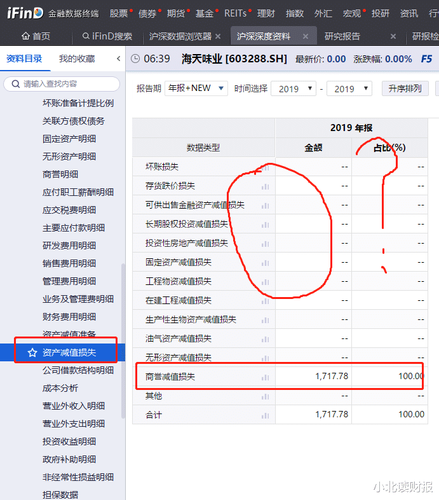
Task: Click chart icon in 生产性生物资产减值损失 row
Action: pos(266,320)
